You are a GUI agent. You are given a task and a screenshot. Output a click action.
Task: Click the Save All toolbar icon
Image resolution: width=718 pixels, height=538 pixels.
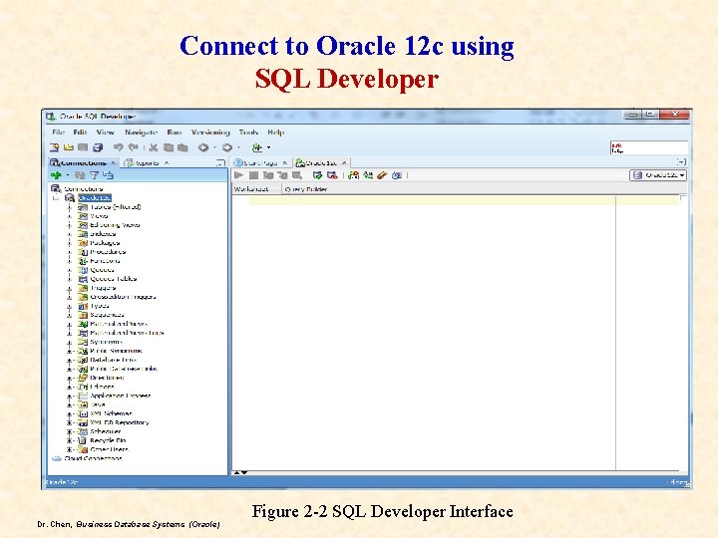click(x=98, y=147)
